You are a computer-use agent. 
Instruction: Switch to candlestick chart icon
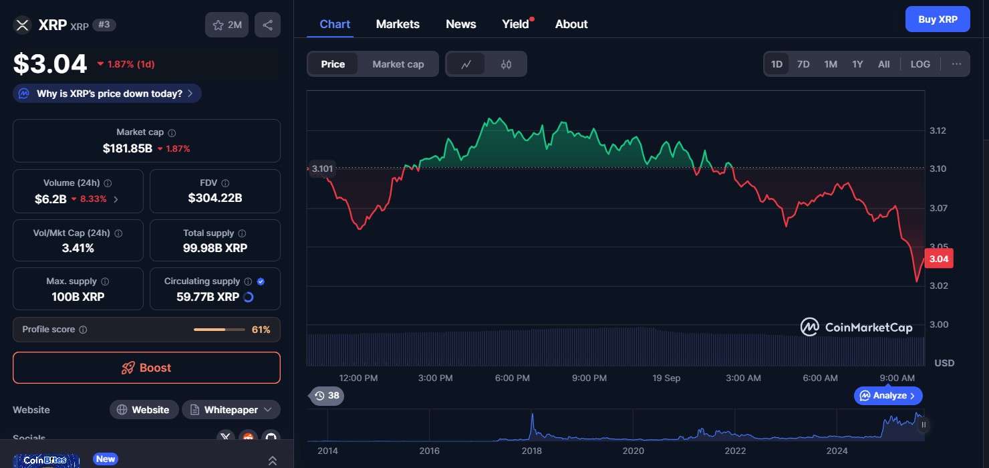point(506,64)
